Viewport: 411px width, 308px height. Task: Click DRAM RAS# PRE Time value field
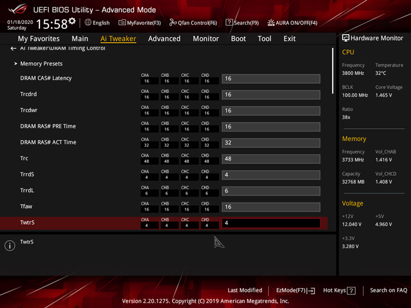pyautogui.click(x=271, y=127)
